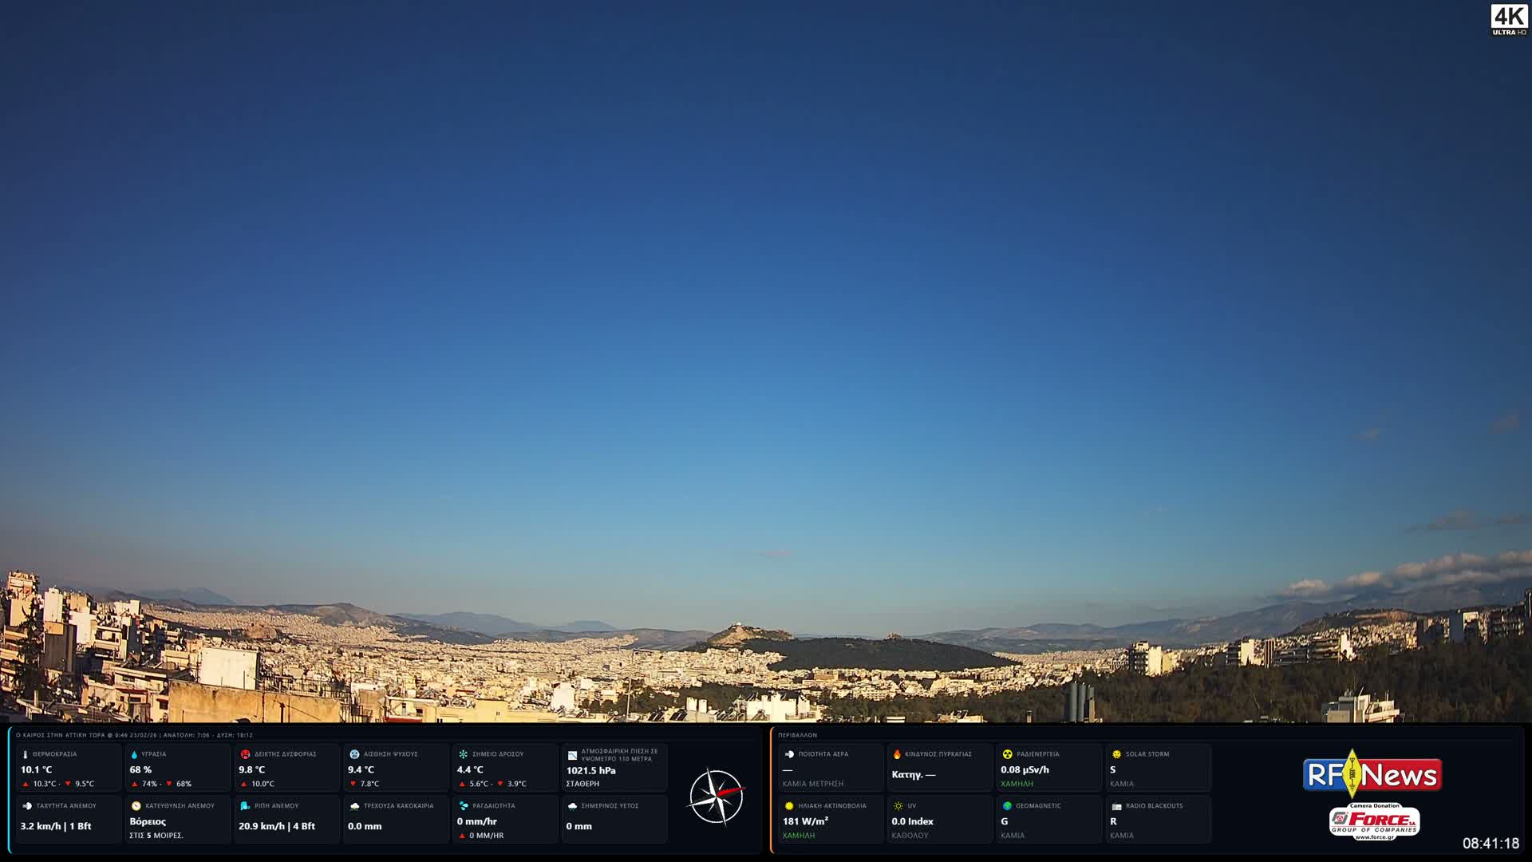Click the Κατηγ. — fire risk value
Viewport: 1532px width, 862px height.
point(913,775)
